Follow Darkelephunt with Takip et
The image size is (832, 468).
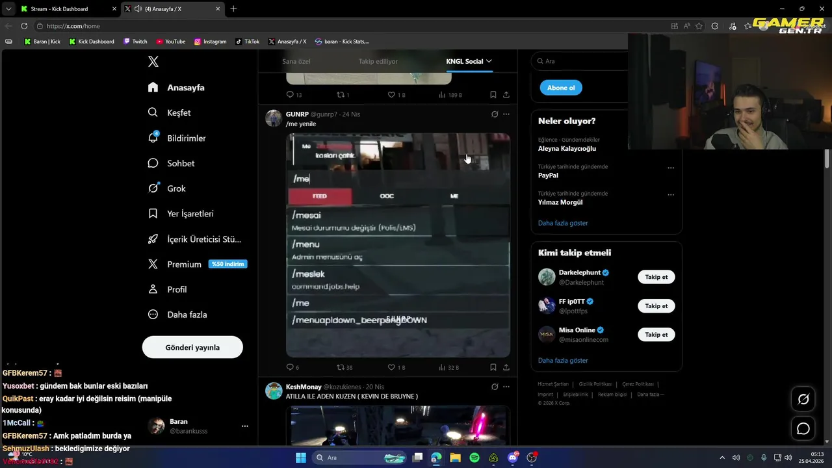point(656,277)
